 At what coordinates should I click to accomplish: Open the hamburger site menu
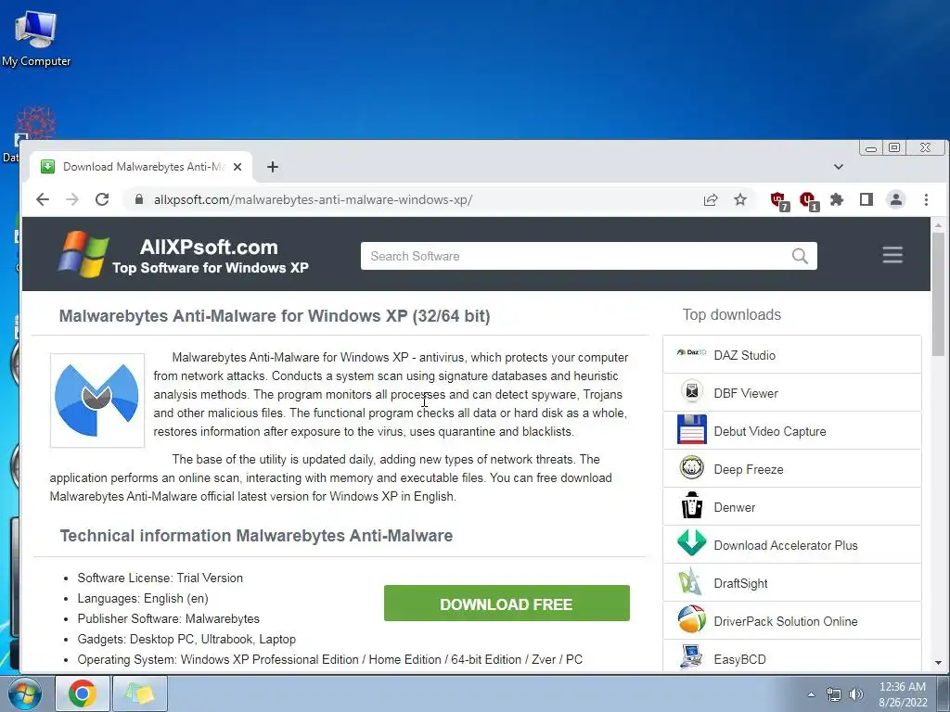pos(892,255)
